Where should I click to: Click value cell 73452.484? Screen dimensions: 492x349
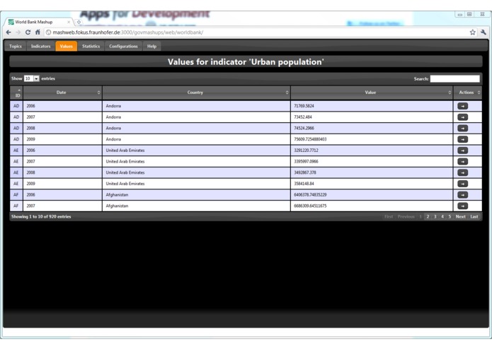pyautogui.click(x=372, y=117)
